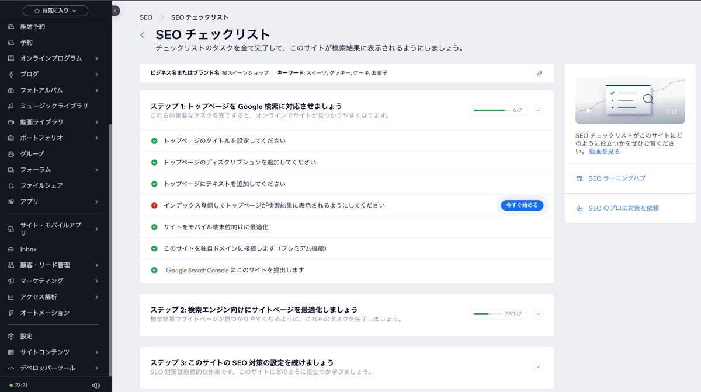Expand the ステップ 3 section
701x392 pixels.
[537, 366]
